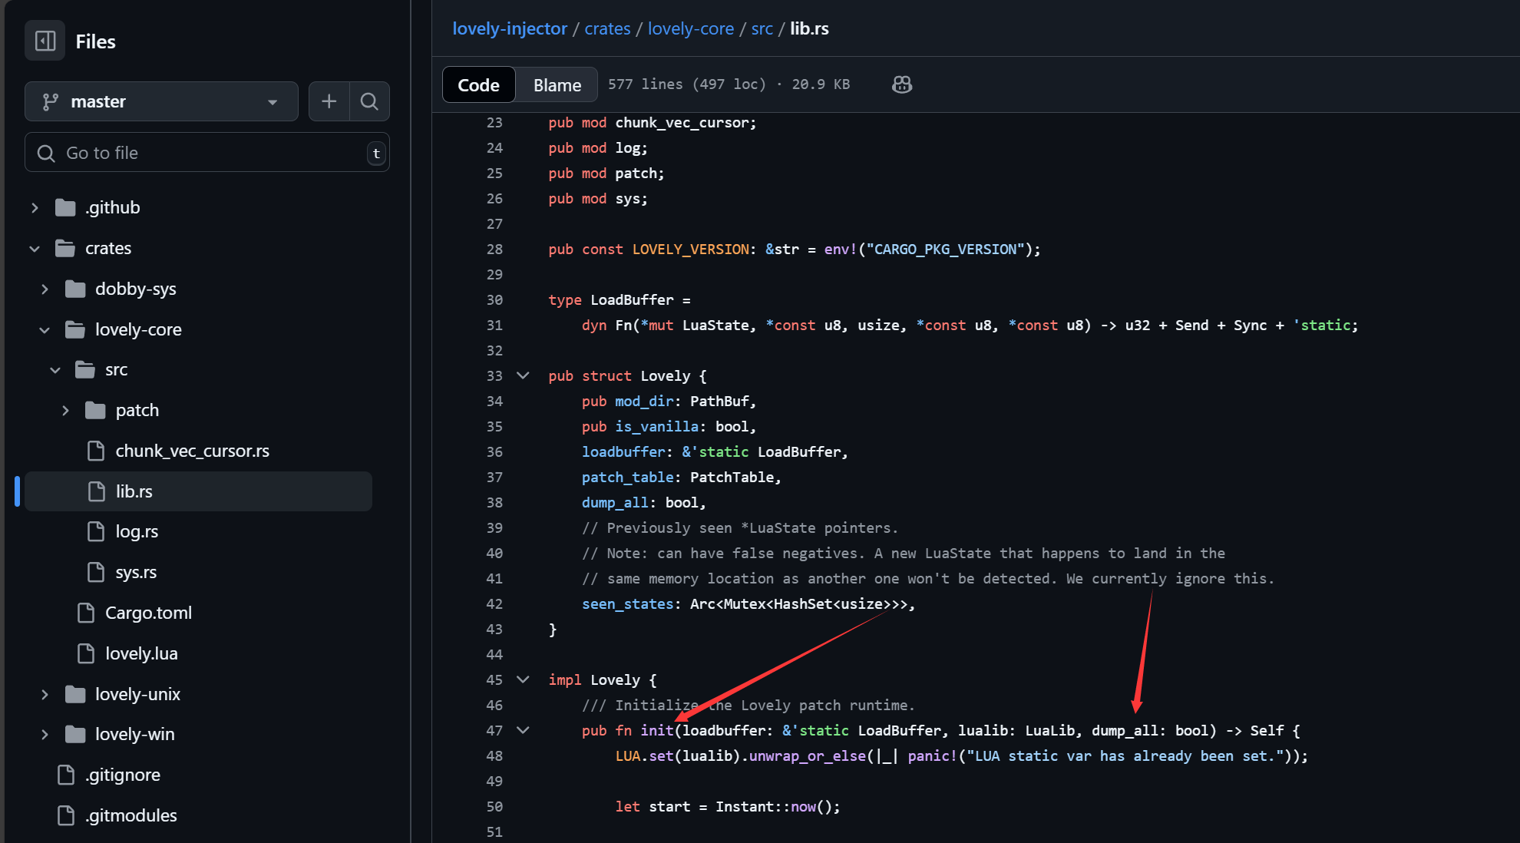The image size is (1520, 843).
Task: Open .gitmodules file
Action: pos(131,816)
